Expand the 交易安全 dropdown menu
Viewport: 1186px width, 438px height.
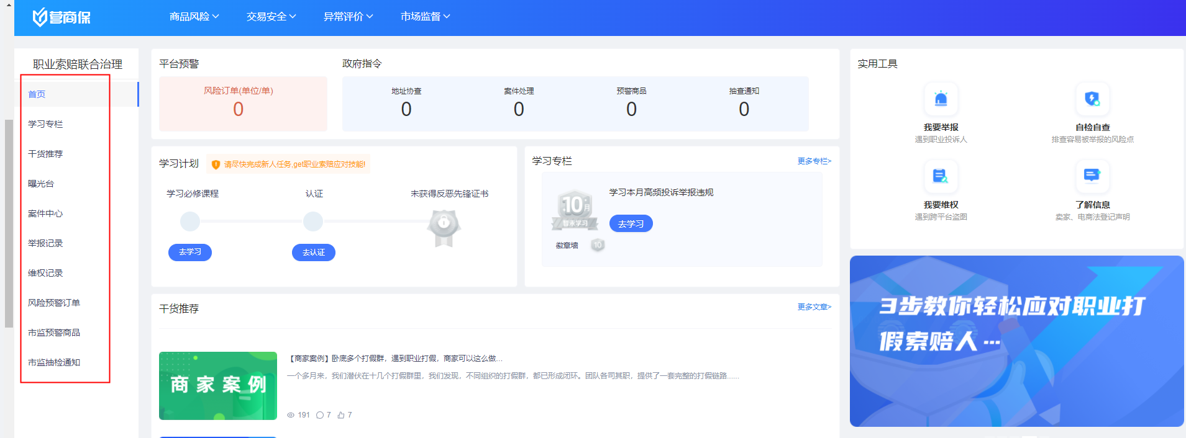coord(271,17)
